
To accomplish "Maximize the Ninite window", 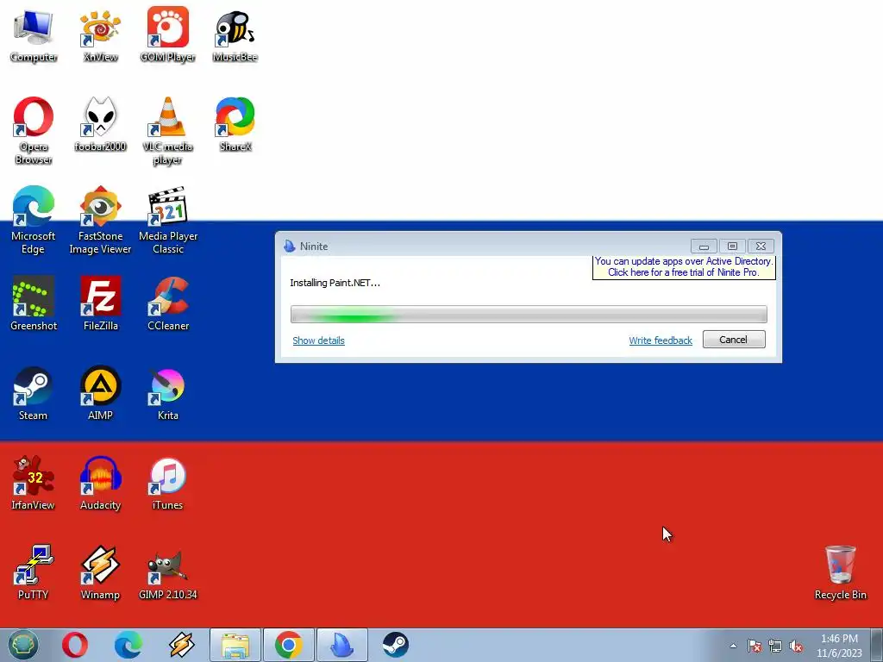I will [732, 246].
